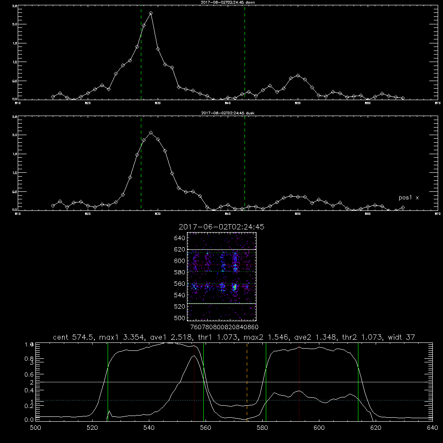
Task: Click bottom plot x-axis label 640
Action: (432, 428)
